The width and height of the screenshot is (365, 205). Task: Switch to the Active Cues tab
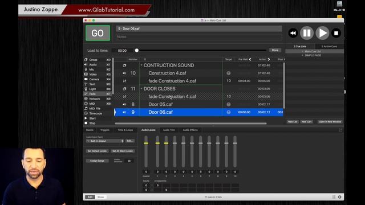[329, 47]
